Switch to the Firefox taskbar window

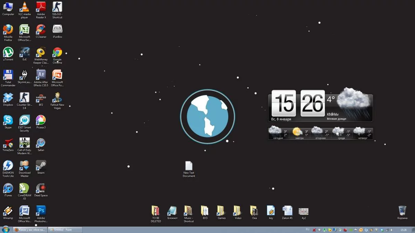30,230
